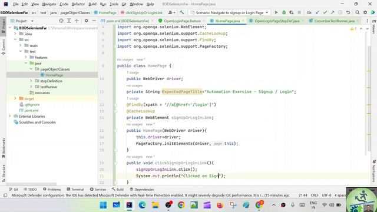
Task: Update project from Git icon
Action: (x=318, y=12)
